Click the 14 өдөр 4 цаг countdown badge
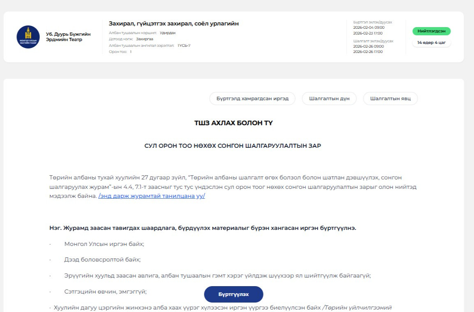 [x=431, y=43]
